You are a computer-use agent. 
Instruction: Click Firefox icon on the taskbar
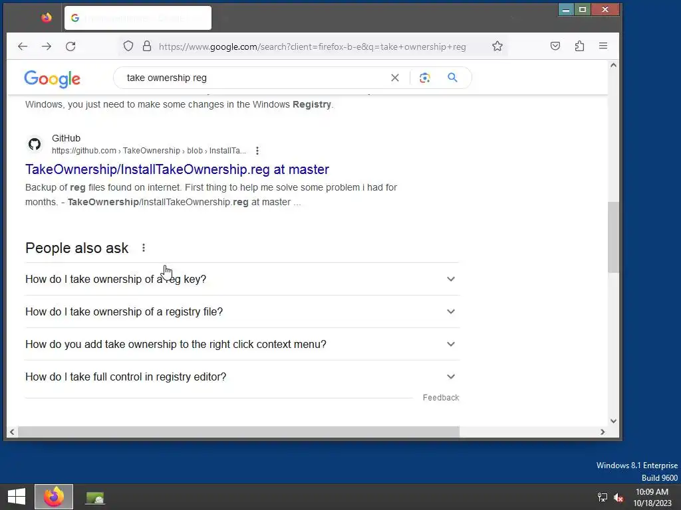[x=54, y=497]
